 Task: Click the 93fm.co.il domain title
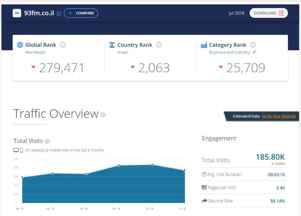(39, 13)
